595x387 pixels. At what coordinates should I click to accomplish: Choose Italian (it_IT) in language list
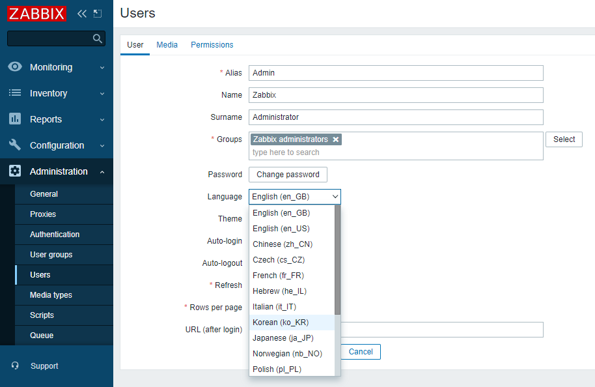pyautogui.click(x=292, y=306)
